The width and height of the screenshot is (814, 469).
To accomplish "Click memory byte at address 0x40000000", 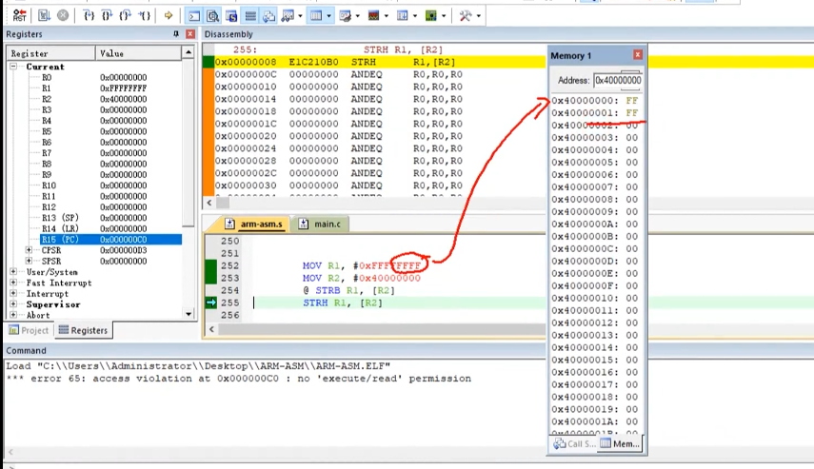I will 631,100.
